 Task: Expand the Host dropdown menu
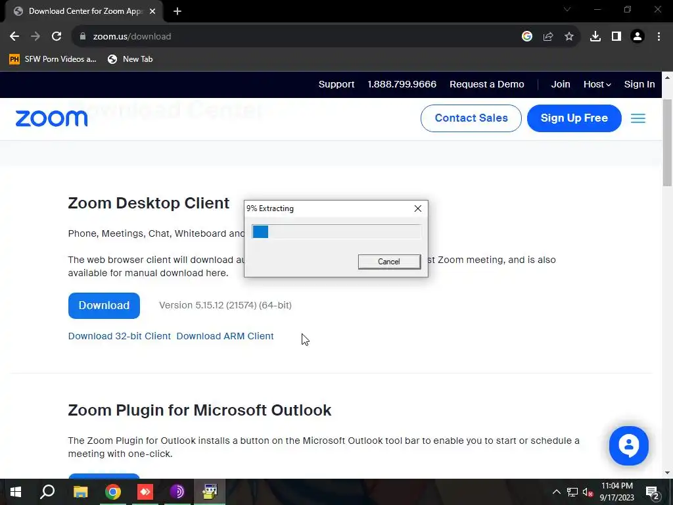pyautogui.click(x=597, y=84)
